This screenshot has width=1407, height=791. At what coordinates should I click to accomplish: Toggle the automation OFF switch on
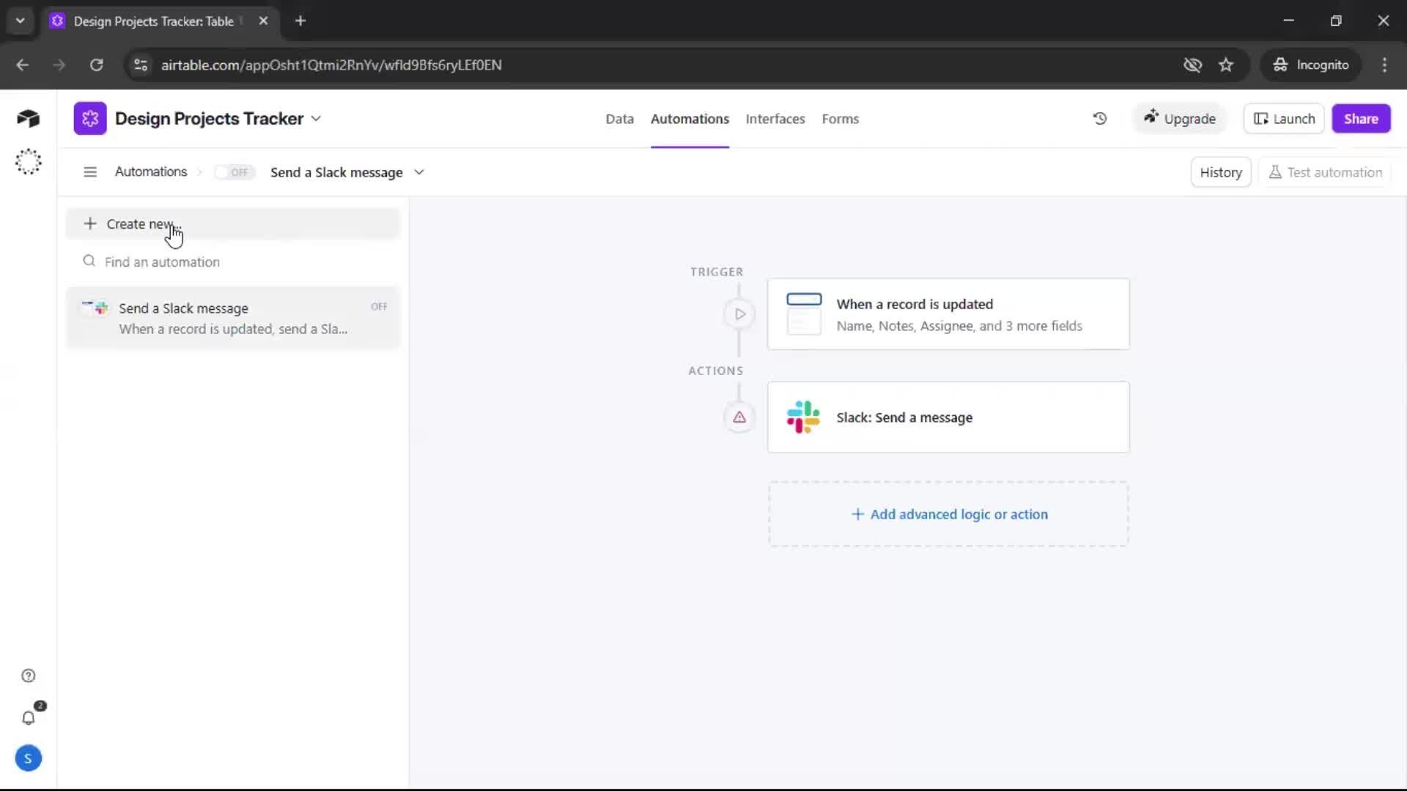(234, 172)
